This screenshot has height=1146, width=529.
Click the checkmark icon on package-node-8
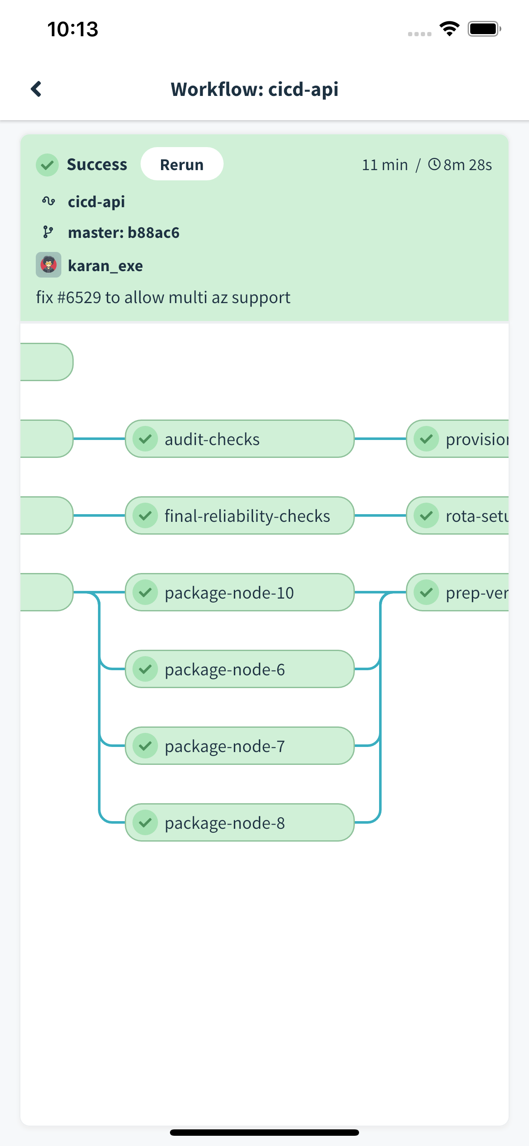[x=145, y=822]
